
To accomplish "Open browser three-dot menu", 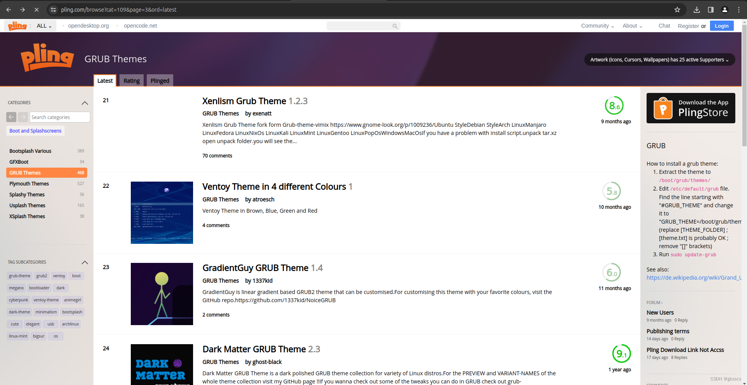I will (739, 10).
